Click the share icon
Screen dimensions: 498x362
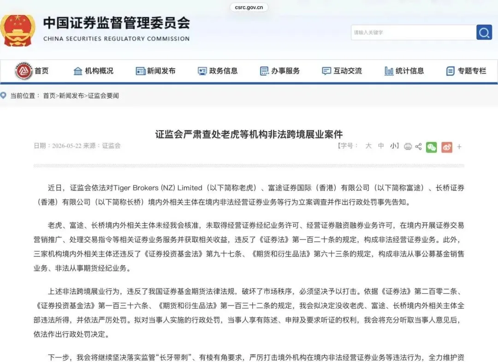pyautogui.click(x=419, y=146)
